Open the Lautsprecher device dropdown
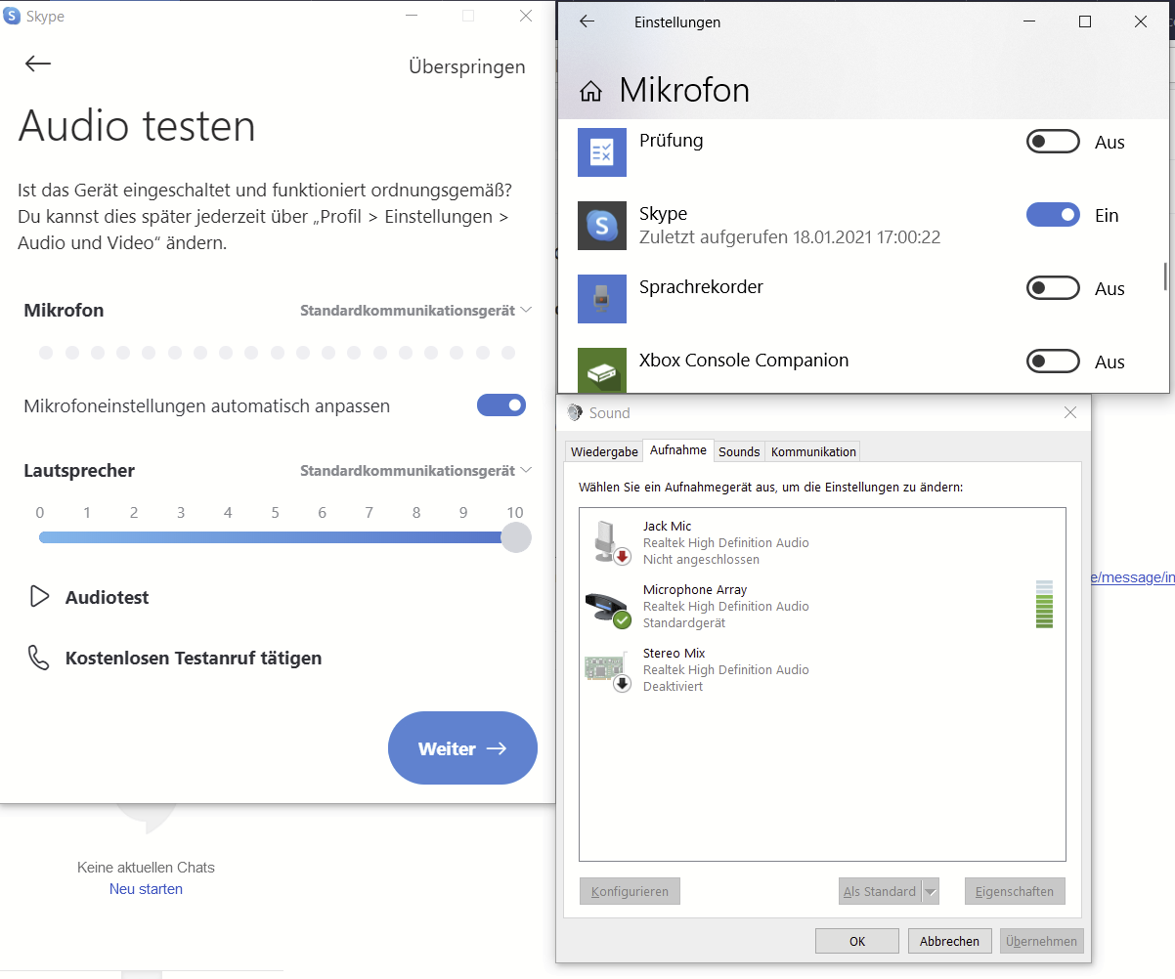 pos(415,470)
